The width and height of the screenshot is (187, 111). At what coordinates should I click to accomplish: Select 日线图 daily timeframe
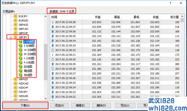tap(28, 67)
